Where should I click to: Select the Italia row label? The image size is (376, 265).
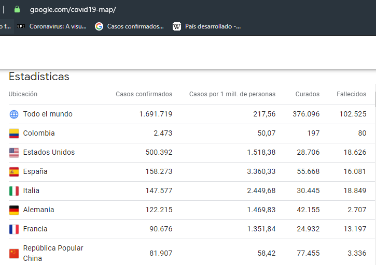point(31,190)
